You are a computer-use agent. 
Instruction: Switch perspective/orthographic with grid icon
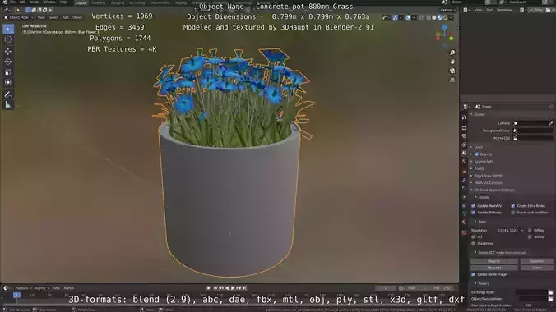(x=452, y=80)
